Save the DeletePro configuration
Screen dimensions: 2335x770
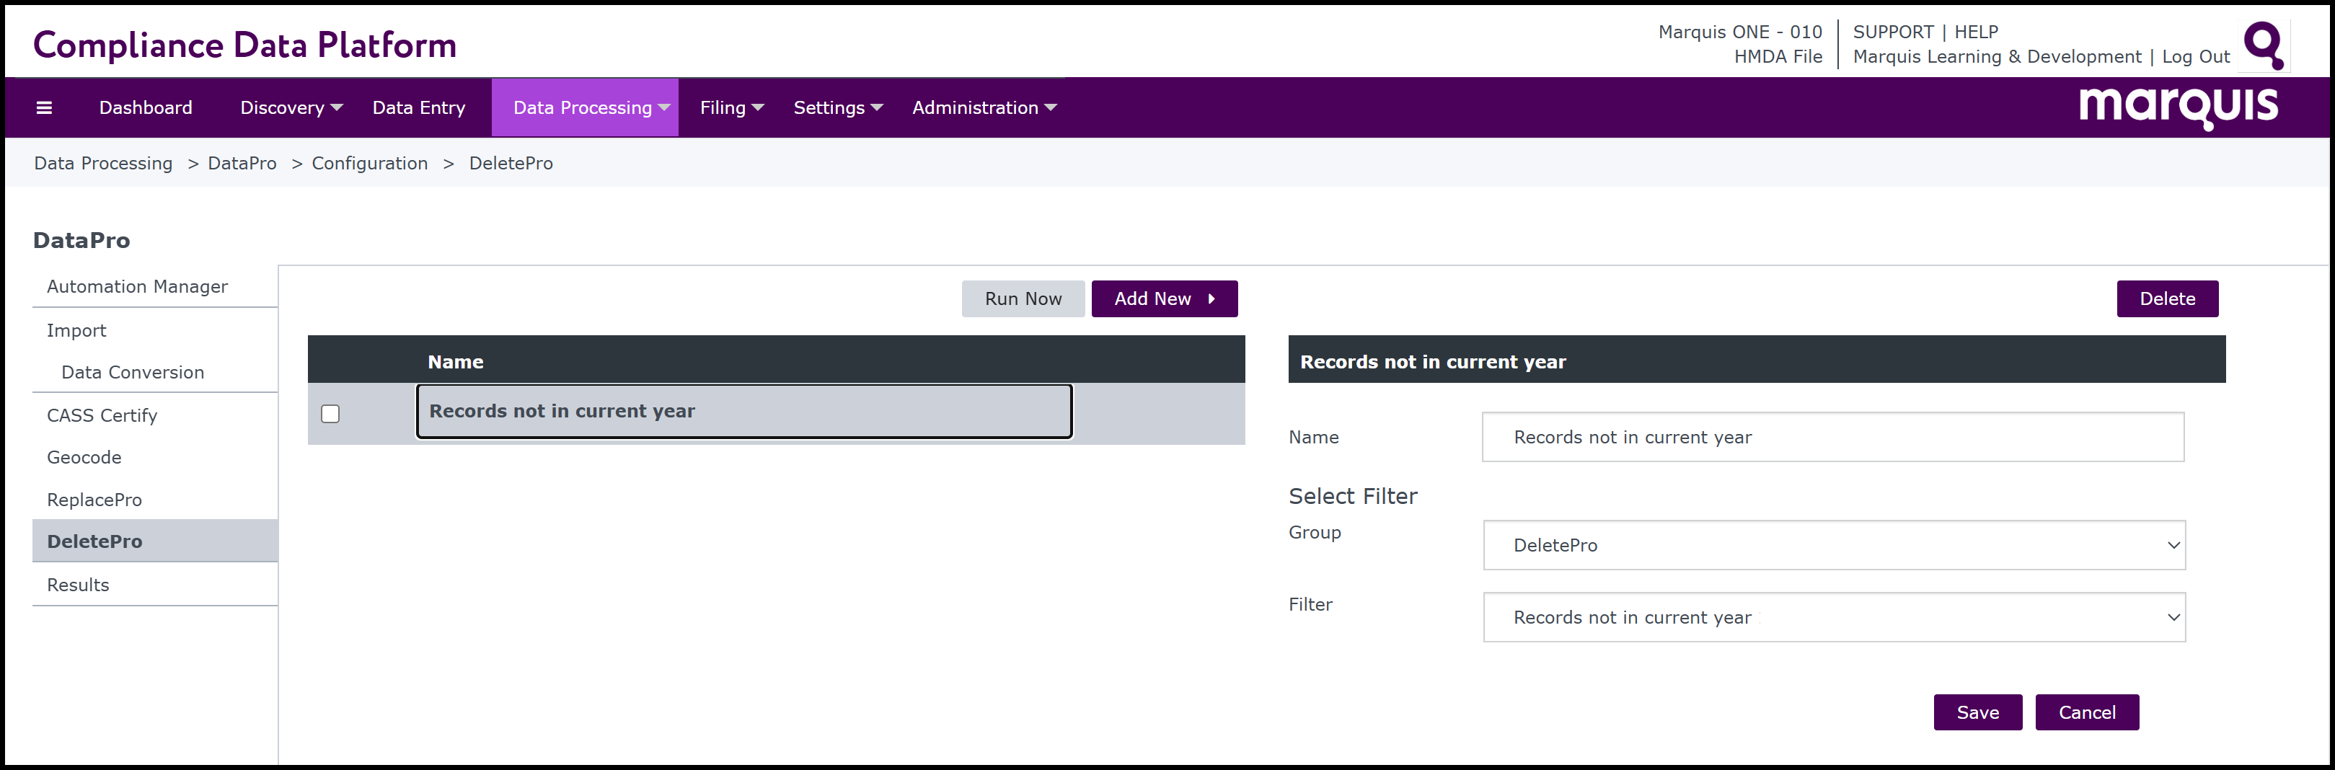pos(1977,713)
